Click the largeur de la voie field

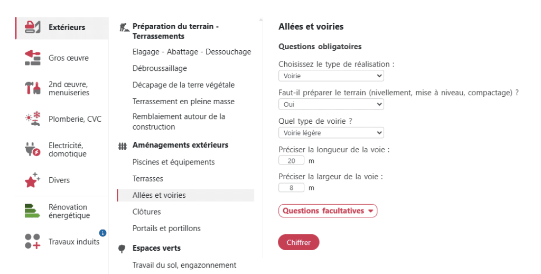292,188
